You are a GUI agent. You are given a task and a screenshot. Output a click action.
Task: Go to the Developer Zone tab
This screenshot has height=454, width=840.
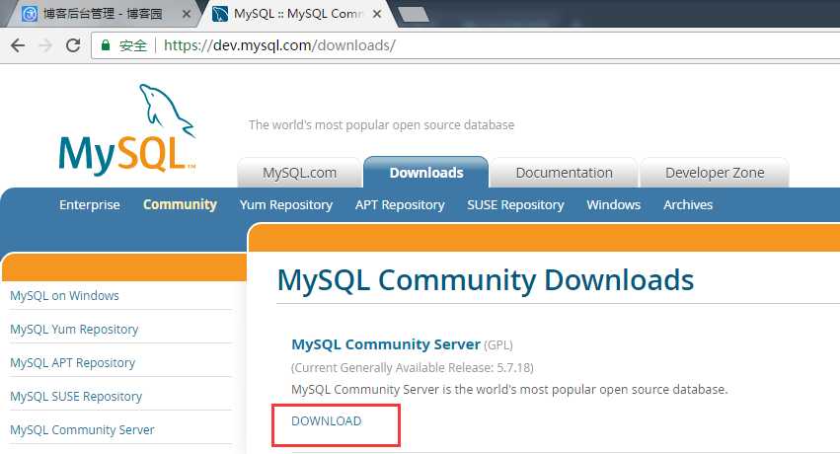pyautogui.click(x=715, y=173)
